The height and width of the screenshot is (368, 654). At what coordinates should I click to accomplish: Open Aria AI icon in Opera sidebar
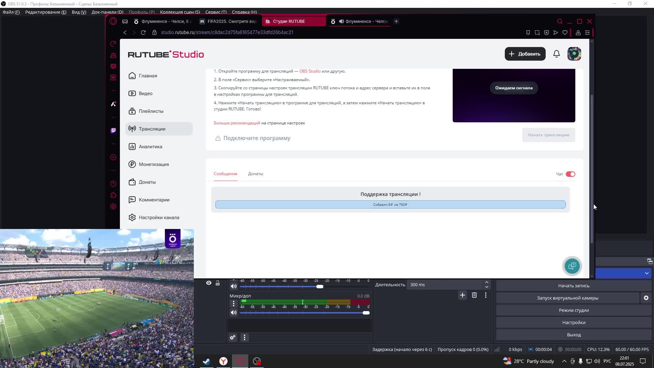coord(113,104)
